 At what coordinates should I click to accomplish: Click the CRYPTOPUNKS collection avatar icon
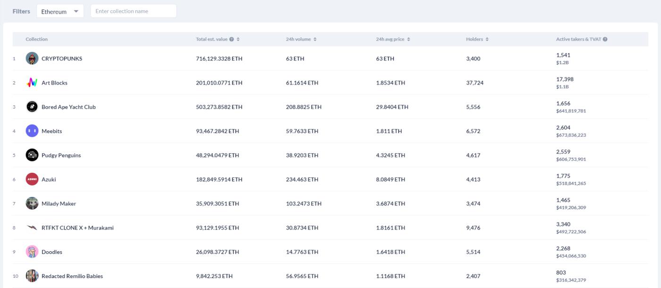click(32, 59)
